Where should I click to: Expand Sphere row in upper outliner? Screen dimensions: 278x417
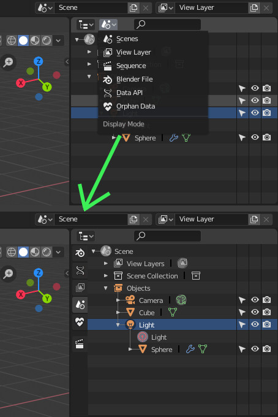coord(114,138)
